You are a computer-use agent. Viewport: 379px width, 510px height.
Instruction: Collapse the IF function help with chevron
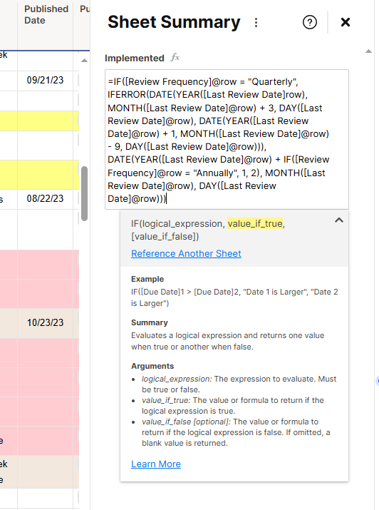(x=338, y=220)
